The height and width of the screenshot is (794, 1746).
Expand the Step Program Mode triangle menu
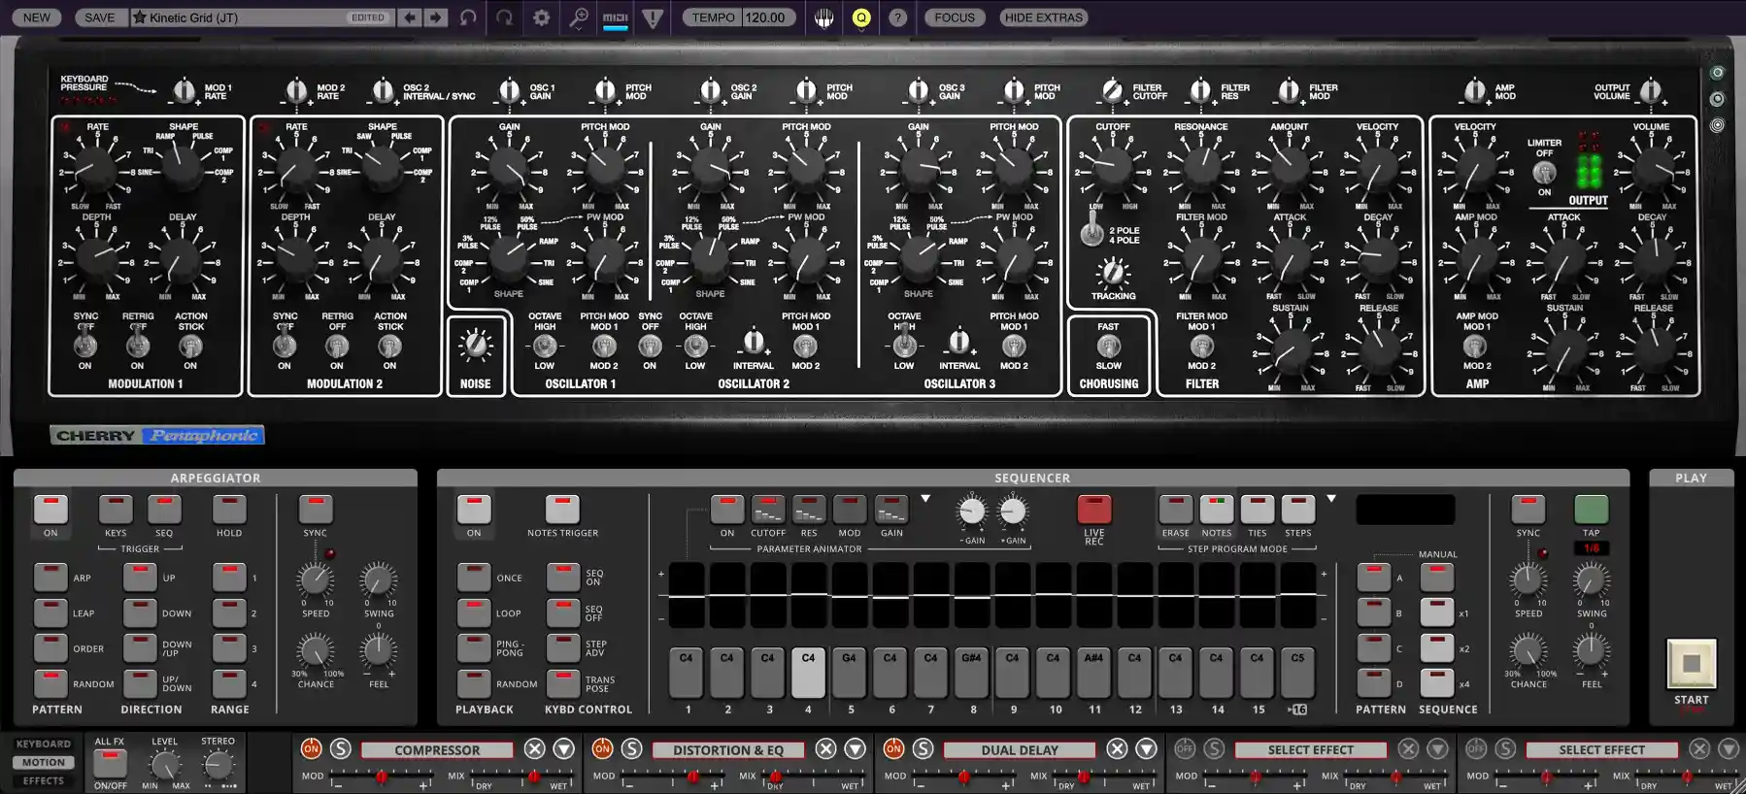click(x=1331, y=499)
